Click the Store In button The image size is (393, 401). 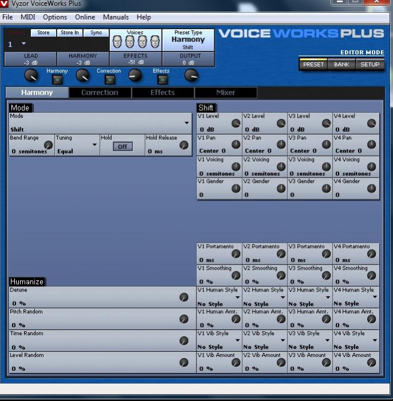click(69, 33)
